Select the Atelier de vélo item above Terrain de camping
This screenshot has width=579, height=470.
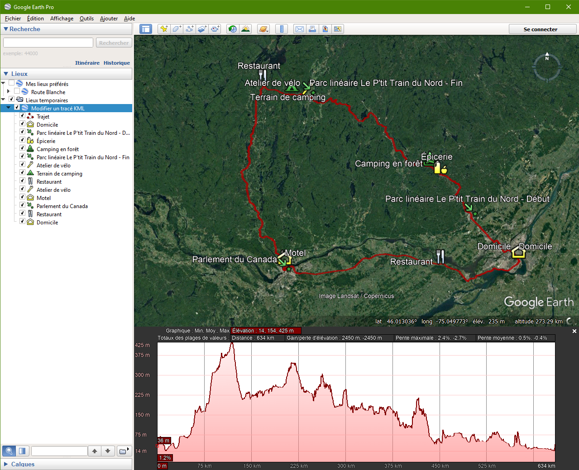pyautogui.click(x=53, y=165)
